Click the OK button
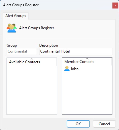The image size is (119, 130). [x=78, y=124]
